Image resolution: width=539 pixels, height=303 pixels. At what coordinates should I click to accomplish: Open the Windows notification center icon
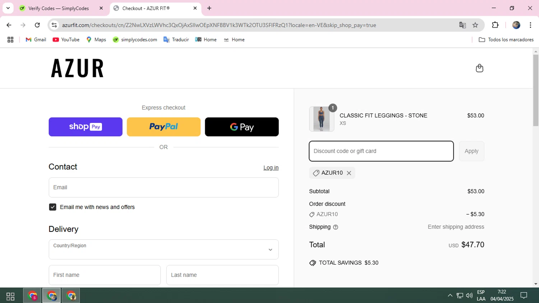pos(524,296)
